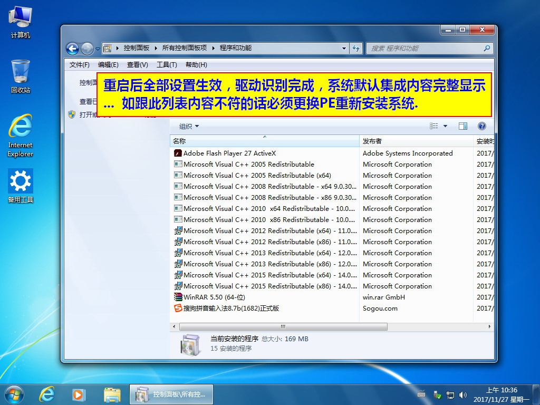Click 所有控制面板项 in the breadcrumb
540x405 pixels.
tap(184, 48)
